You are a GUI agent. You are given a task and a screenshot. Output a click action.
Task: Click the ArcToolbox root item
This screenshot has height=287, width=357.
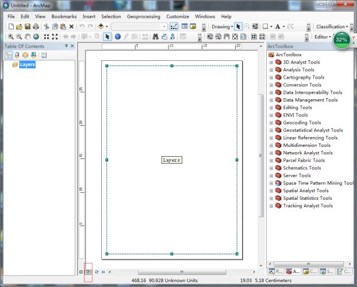tap(289, 55)
